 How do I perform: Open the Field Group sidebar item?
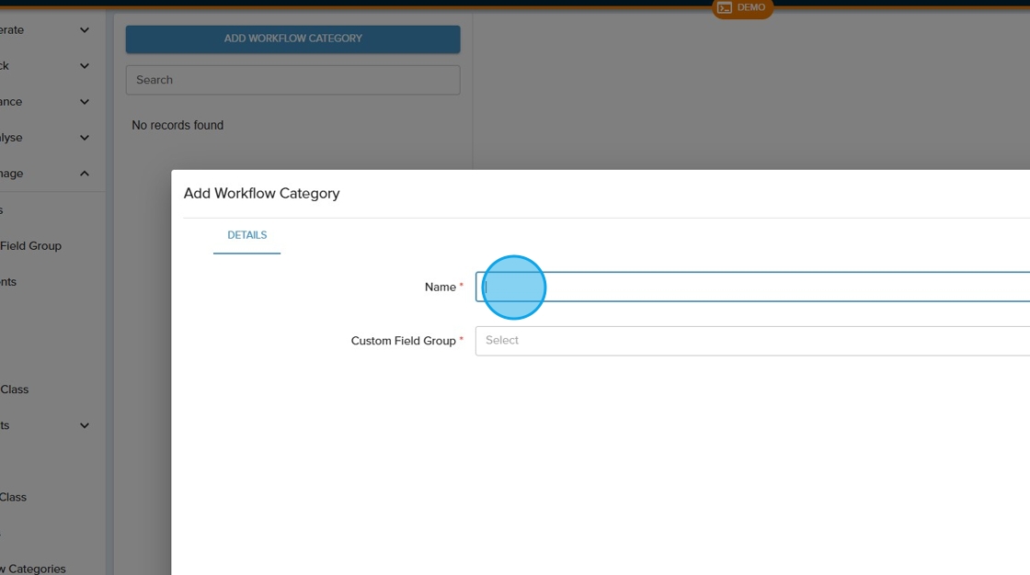[x=30, y=246]
